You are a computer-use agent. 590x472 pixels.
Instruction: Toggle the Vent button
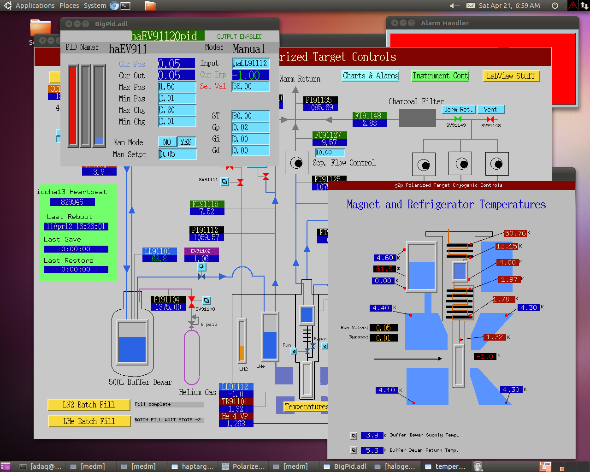[x=491, y=109]
